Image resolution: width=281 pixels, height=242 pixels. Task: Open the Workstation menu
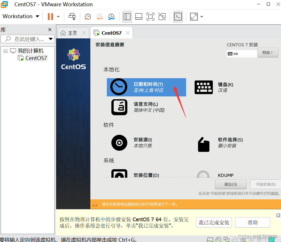(21, 16)
